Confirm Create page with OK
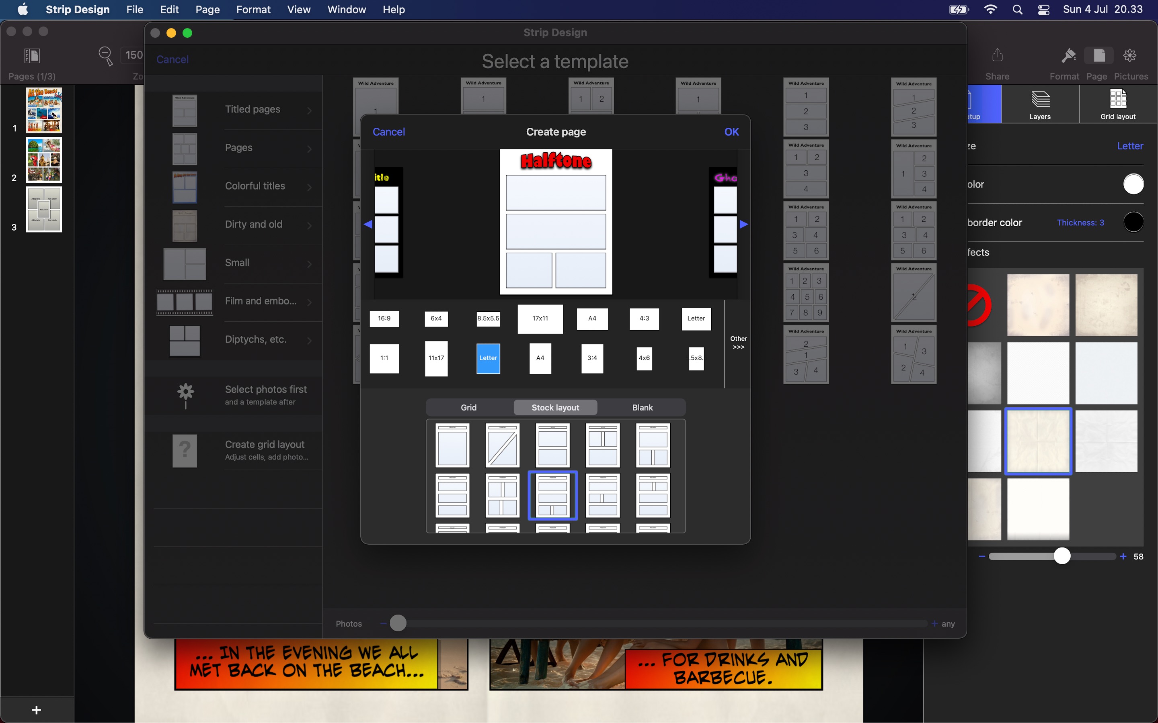Screen dimensions: 1158x723 [x=731, y=132]
